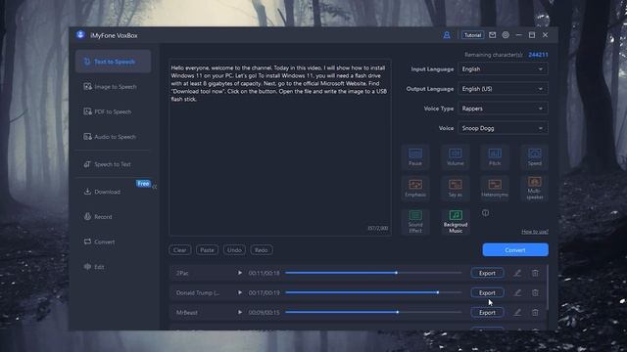Image resolution: width=627 pixels, height=352 pixels.
Task: Open the Tutorial button
Action: pyautogui.click(x=472, y=35)
